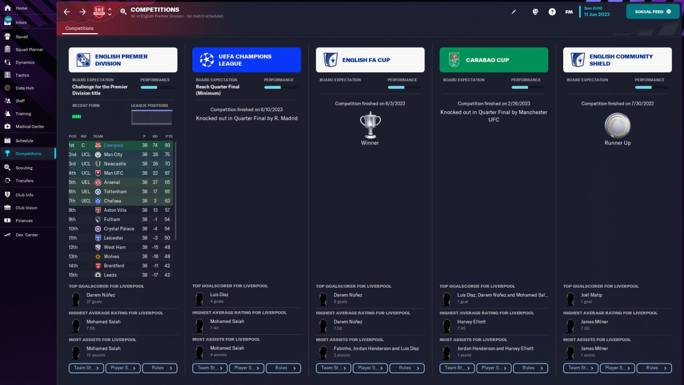The image size is (684, 385).
Task: Go to the Squad screen
Action: pos(28,37)
